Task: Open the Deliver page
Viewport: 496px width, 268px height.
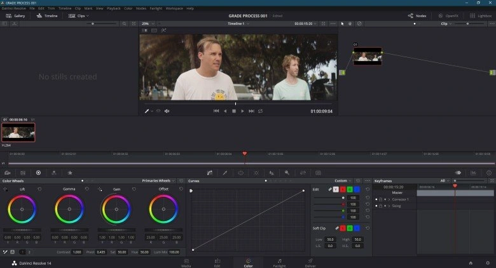Action: tap(310, 262)
